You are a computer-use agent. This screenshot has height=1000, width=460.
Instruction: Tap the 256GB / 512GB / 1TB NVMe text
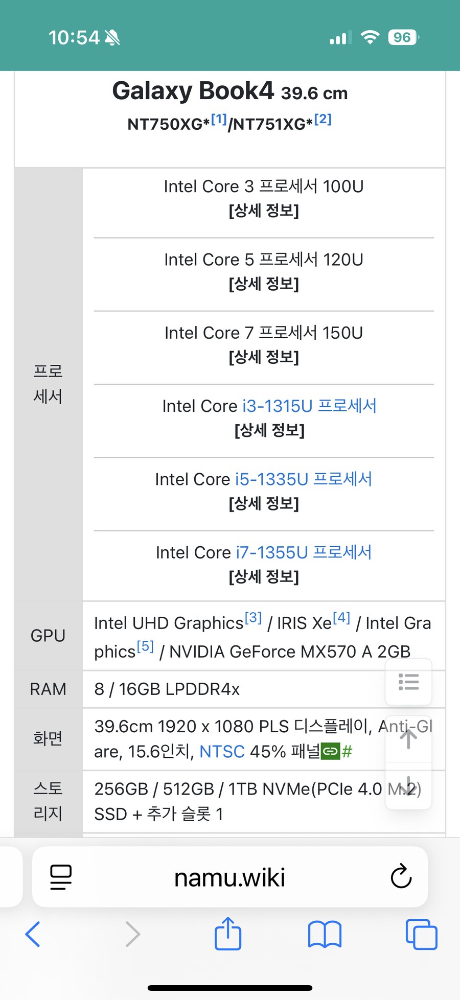(258, 789)
